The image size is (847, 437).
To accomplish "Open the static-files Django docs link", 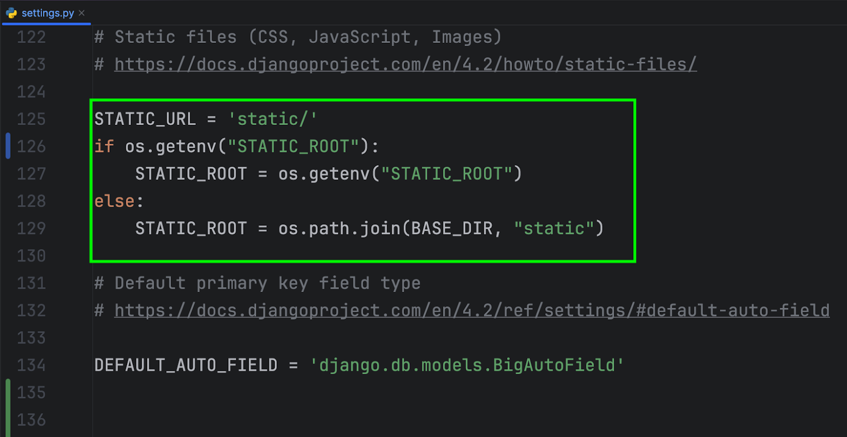I will [x=405, y=65].
